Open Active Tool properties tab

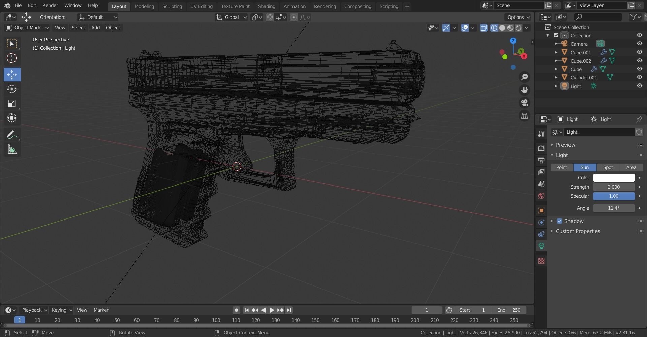(x=541, y=134)
